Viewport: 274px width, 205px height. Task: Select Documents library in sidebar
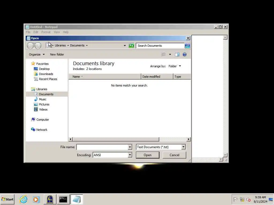coord(44,94)
